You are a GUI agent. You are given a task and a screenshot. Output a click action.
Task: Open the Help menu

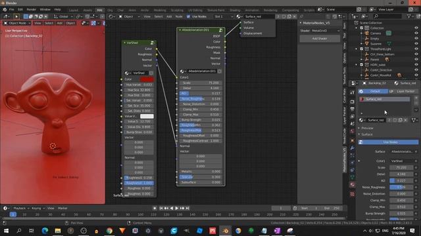(x=57, y=9)
